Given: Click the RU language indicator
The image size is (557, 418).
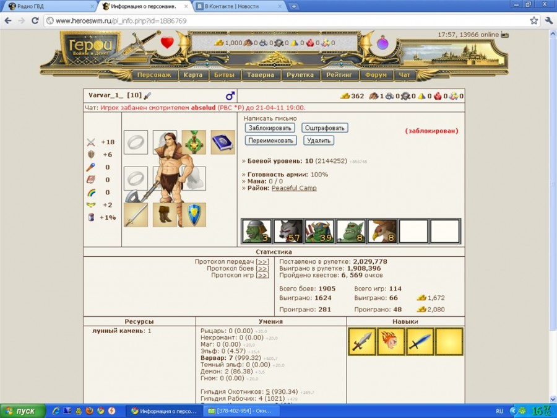Looking at the screenshot, I should [x=499, y=411].
